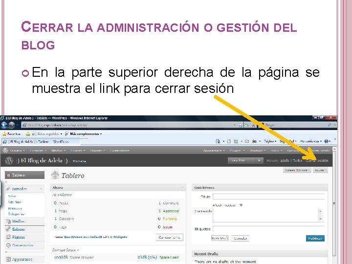Open the Favorites star button

point(11,134)
